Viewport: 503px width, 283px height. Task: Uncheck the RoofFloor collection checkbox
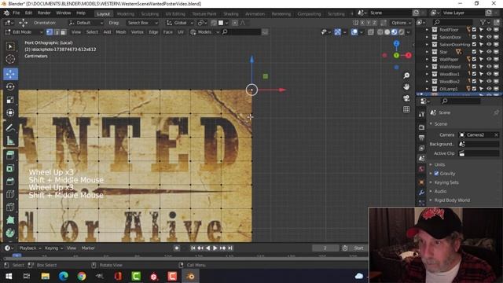(474, 30)
